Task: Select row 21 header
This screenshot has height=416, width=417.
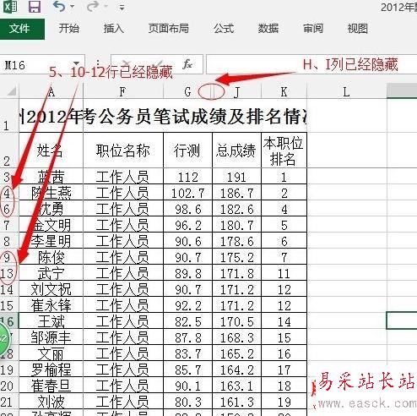Action: coord(9,402)
